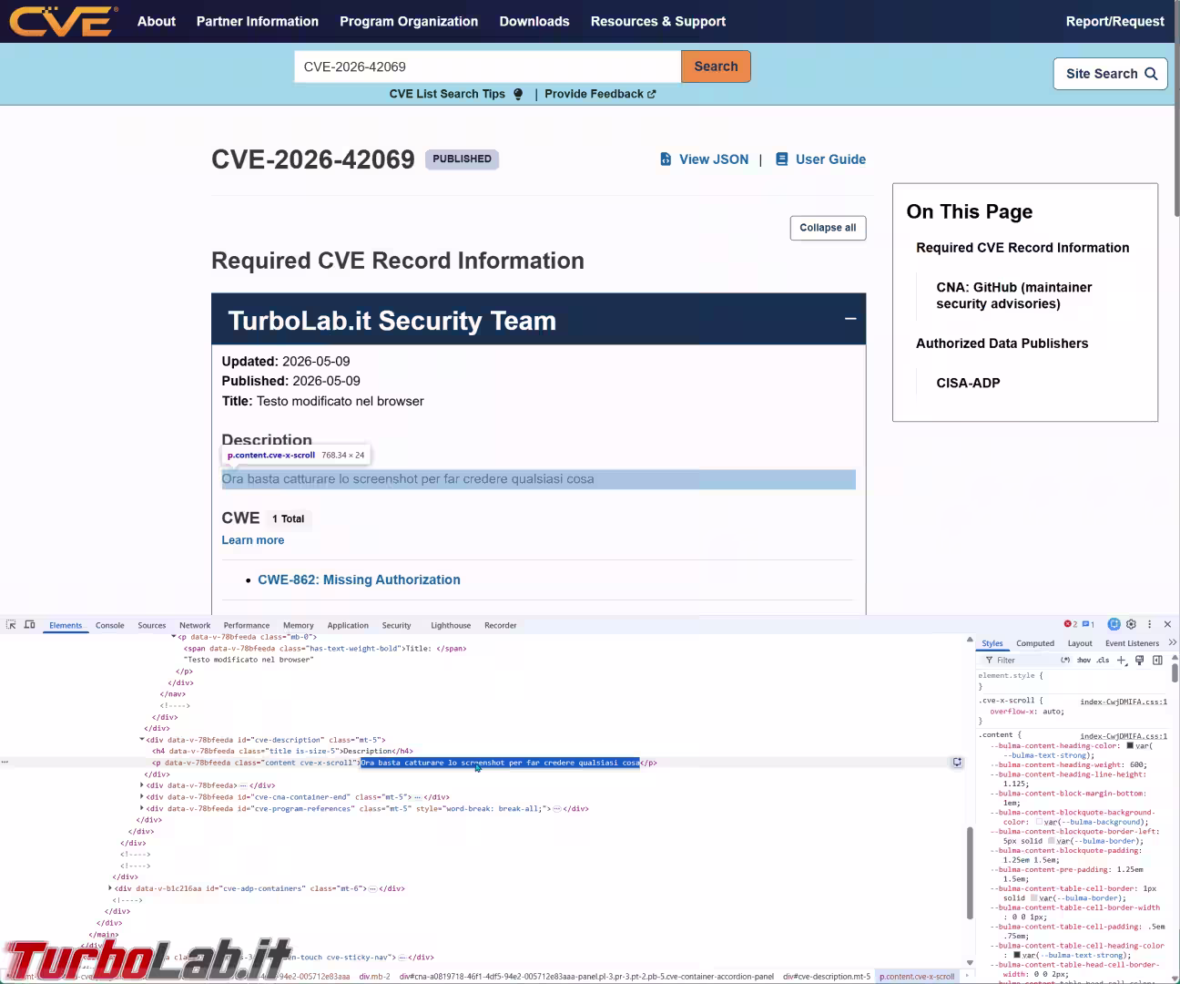The height and width of the screenshot is (984, 1180).
Task: Switch to the Computed styles tab
Action: pos(1035,643)
